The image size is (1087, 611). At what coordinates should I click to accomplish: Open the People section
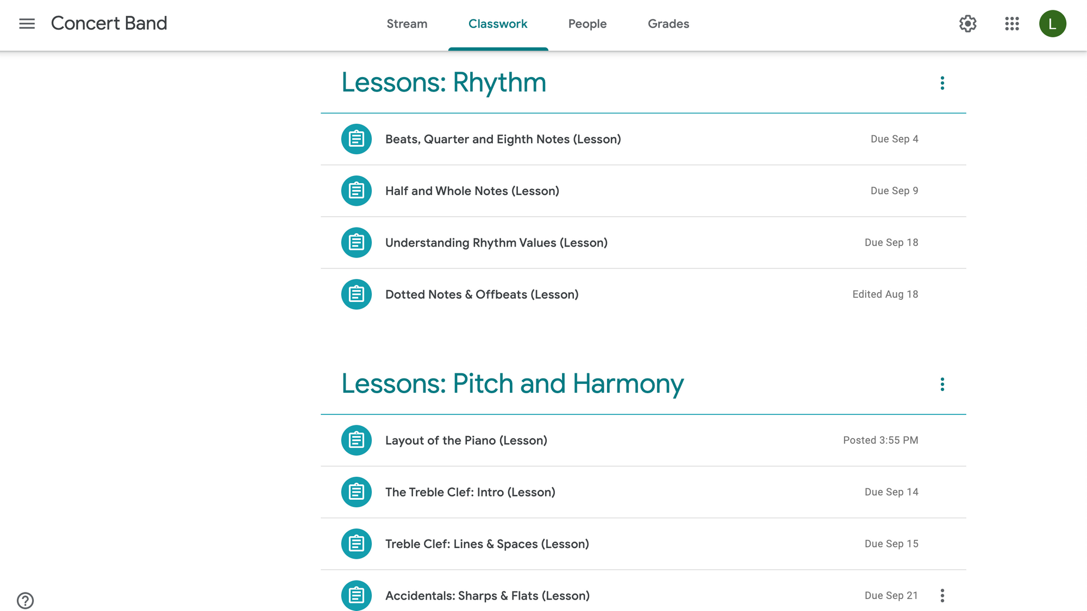(588, 24)
